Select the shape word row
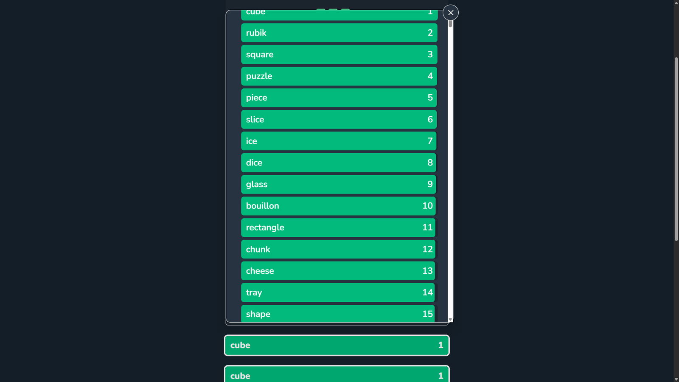 point(338,314)
